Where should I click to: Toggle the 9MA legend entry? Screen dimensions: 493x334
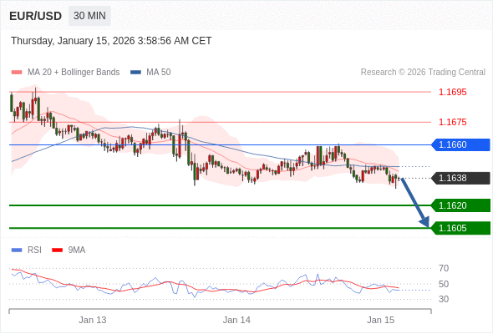69,250
